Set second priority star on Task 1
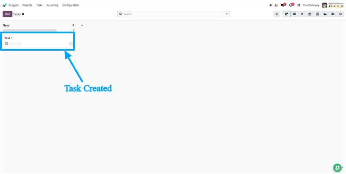This screenshot has height=174, width=346. coord(16,44)
